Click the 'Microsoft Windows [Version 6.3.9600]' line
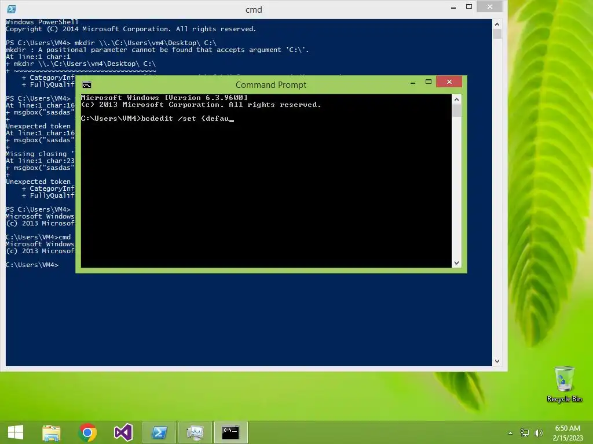593x444 pixels. point(164,98)
